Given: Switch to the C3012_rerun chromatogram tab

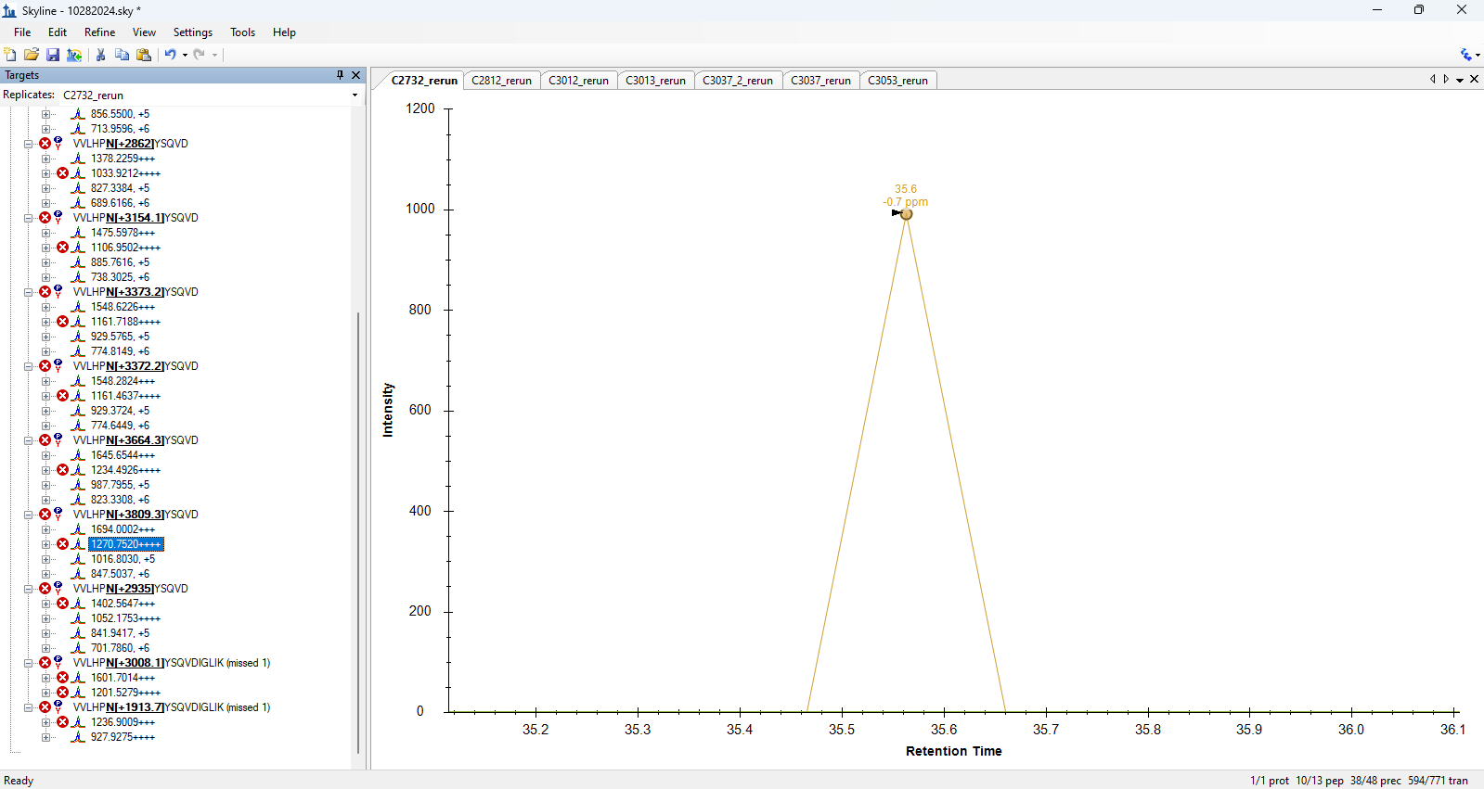Looking at the screenshot, I should point(578,81).
